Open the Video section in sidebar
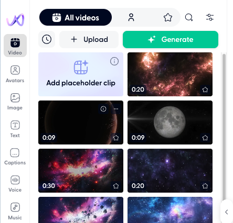 (x=15, y=46)
